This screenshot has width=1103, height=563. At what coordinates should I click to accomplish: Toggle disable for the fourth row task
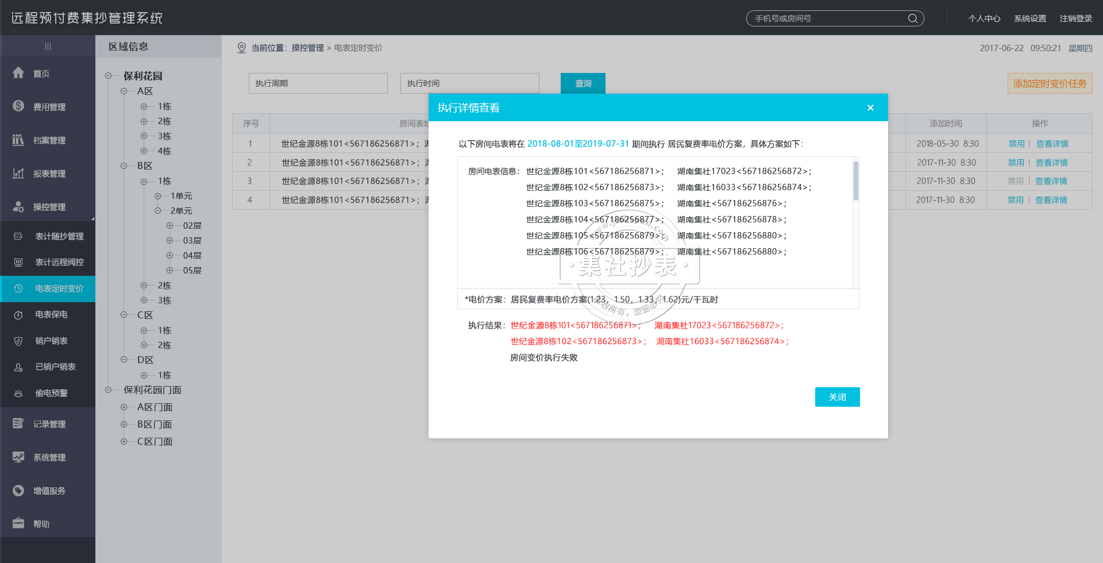tap(1015, 200)
